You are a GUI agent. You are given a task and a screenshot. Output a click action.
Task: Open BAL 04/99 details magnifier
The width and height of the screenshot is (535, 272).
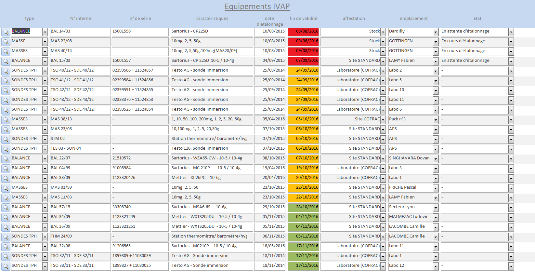coord(6,169)
